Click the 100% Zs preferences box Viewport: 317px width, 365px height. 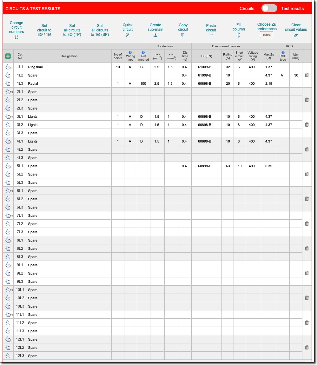click(267, 35)
